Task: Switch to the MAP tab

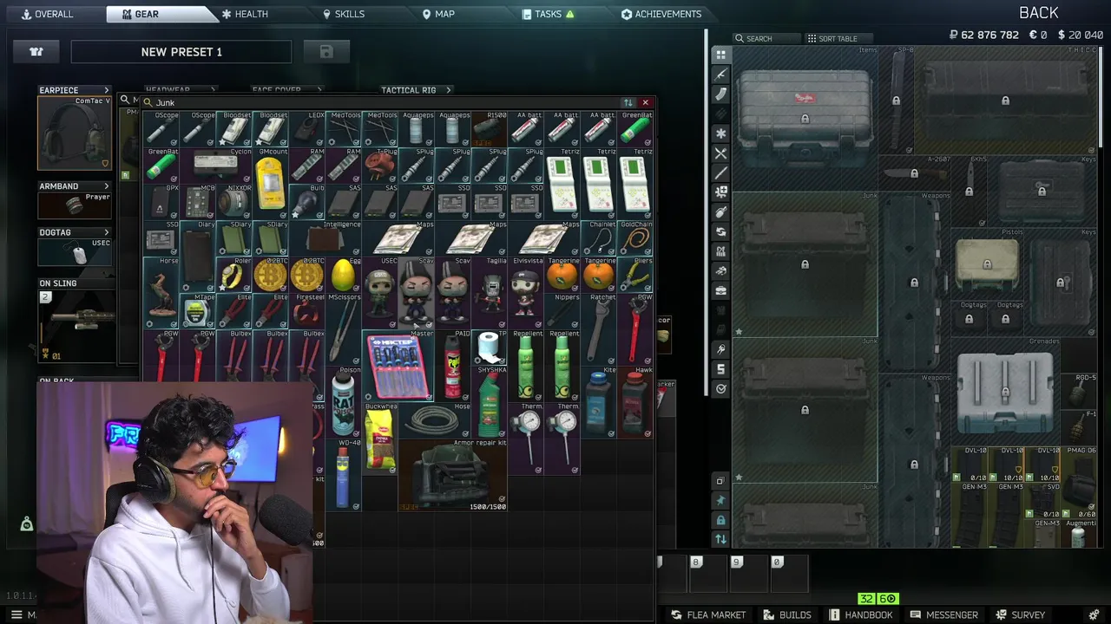Action: coord(438,14)
